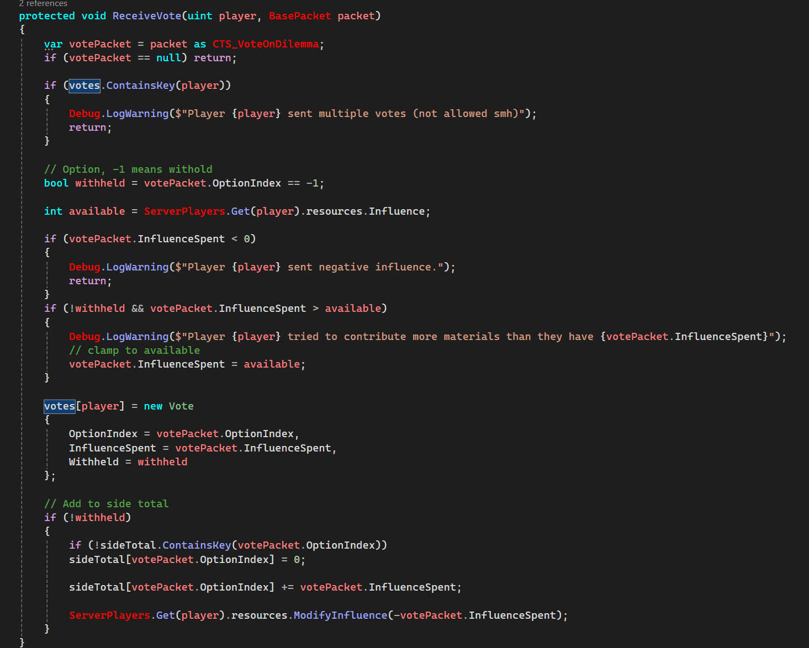This screenshot has height=648, width=809.
Task: Click the ModifyInfluence method call
Action: [340, 615]
